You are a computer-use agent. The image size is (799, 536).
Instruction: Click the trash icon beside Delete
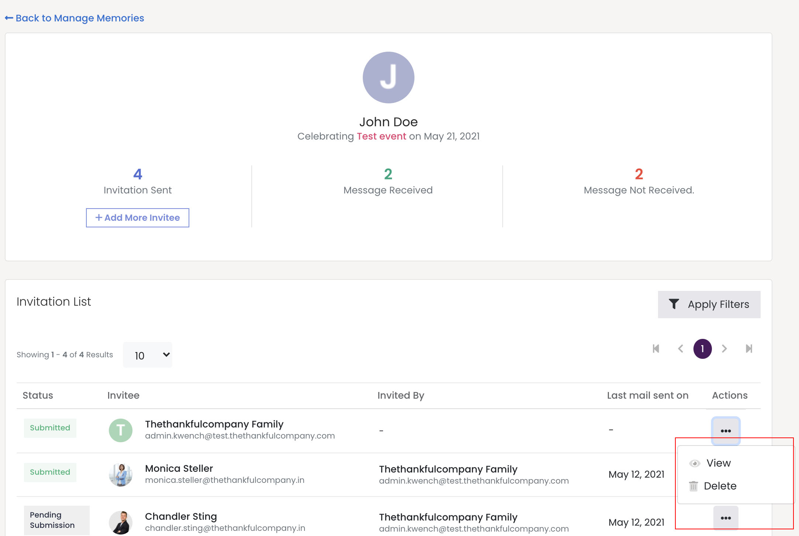pos(693,486)
